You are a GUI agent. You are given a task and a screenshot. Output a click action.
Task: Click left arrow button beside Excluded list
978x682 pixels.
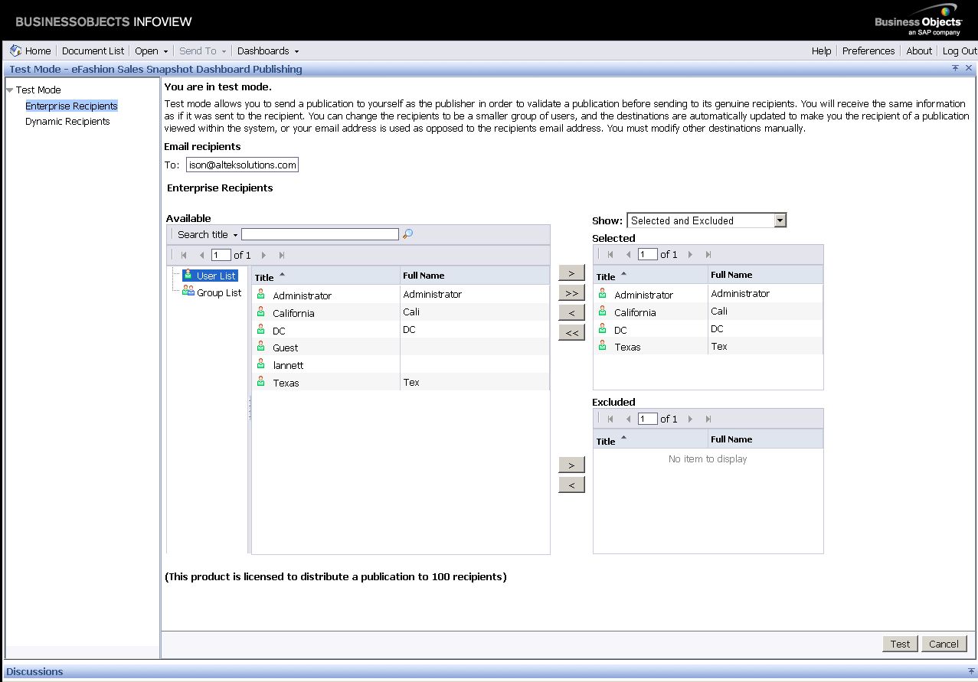pyautogui.click(x=571, y=485)
